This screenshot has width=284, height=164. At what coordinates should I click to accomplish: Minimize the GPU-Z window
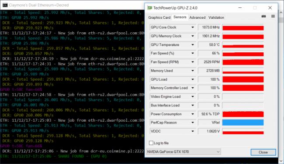tap(240, 8)
